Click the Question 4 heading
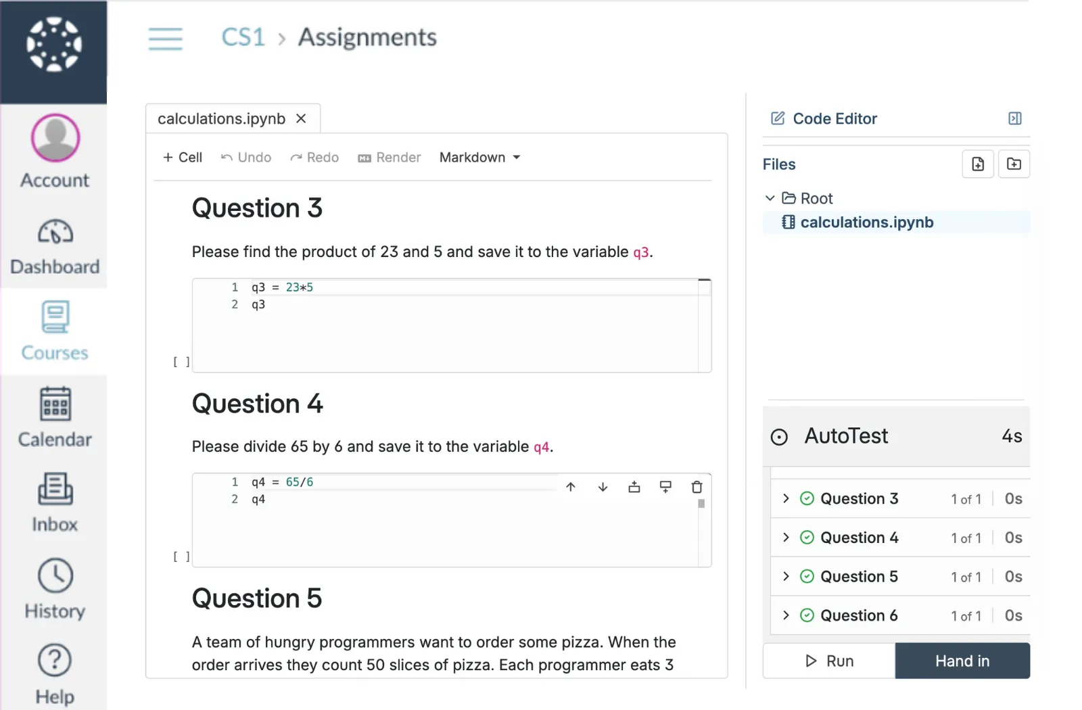This screenshot has width=1082, height=710. [x=257, y=404]
